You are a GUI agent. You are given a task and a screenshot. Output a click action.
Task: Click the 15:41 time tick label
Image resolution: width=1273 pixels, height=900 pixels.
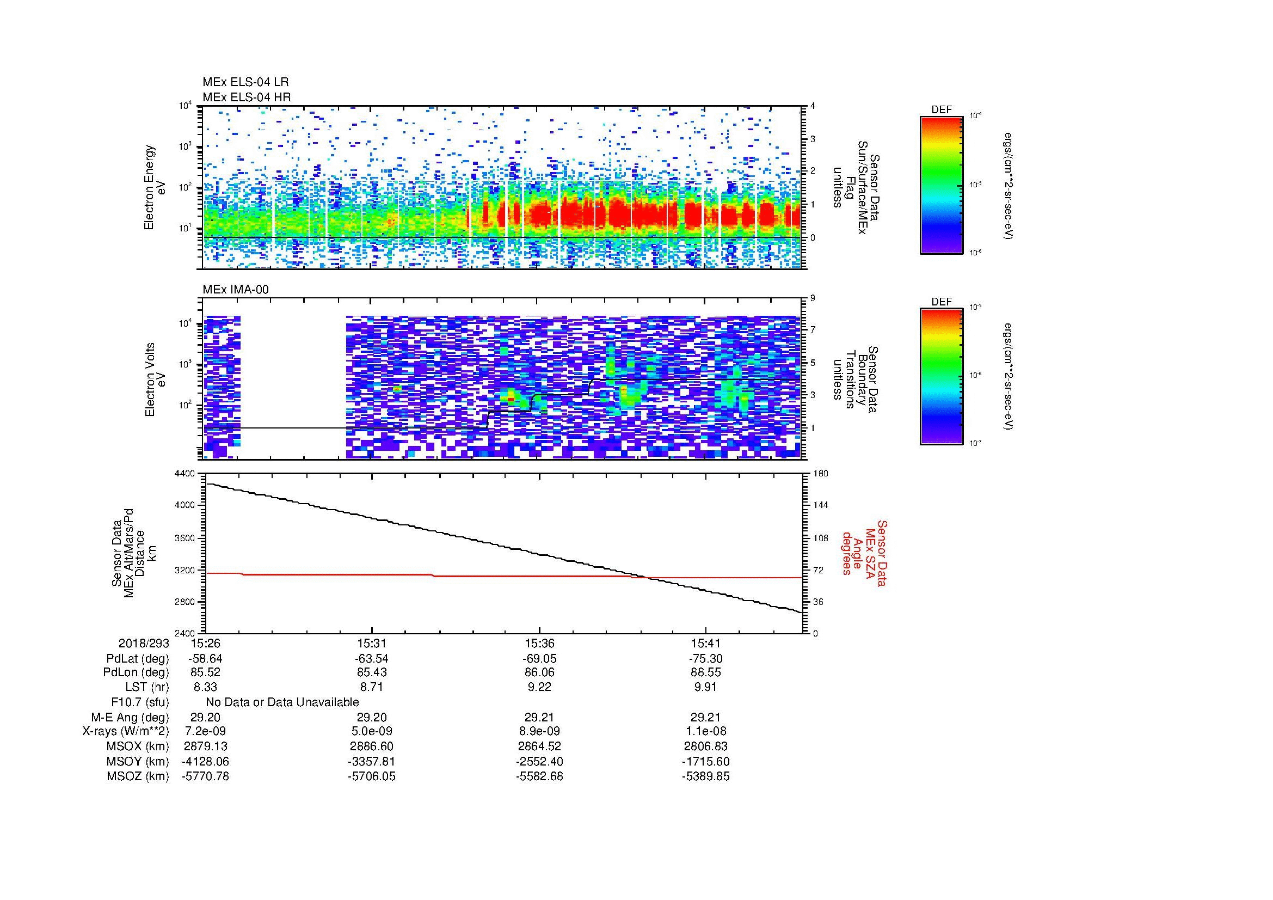click(705, 644)
